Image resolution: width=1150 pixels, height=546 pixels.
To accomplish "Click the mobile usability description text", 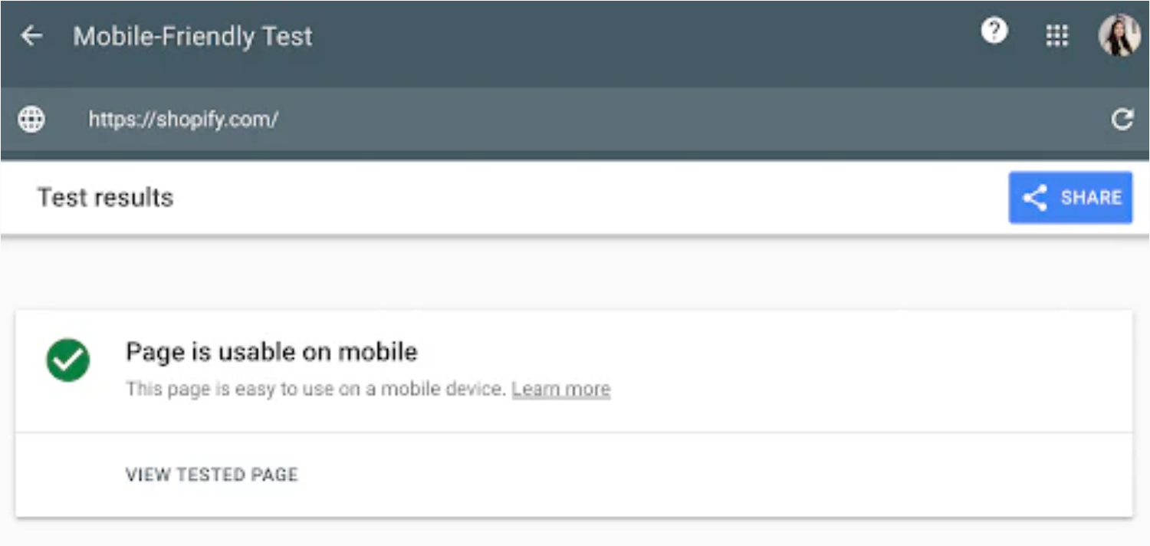I will coord(307,389).
